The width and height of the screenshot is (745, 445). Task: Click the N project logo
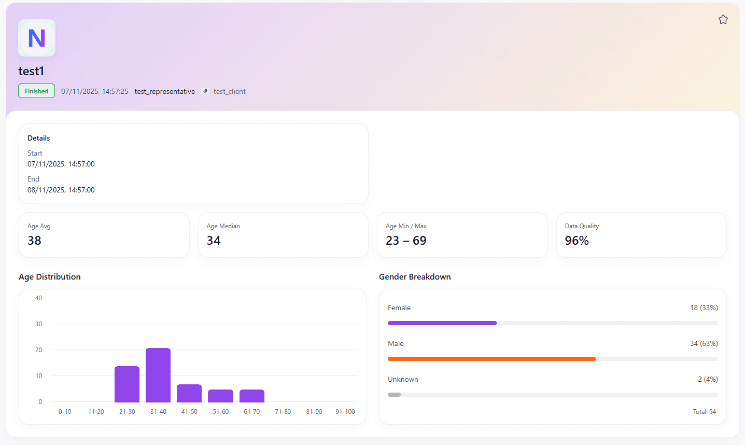tap(37, 38)
